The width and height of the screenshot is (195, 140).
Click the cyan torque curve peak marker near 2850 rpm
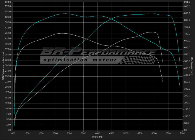[x=65, y=14]
